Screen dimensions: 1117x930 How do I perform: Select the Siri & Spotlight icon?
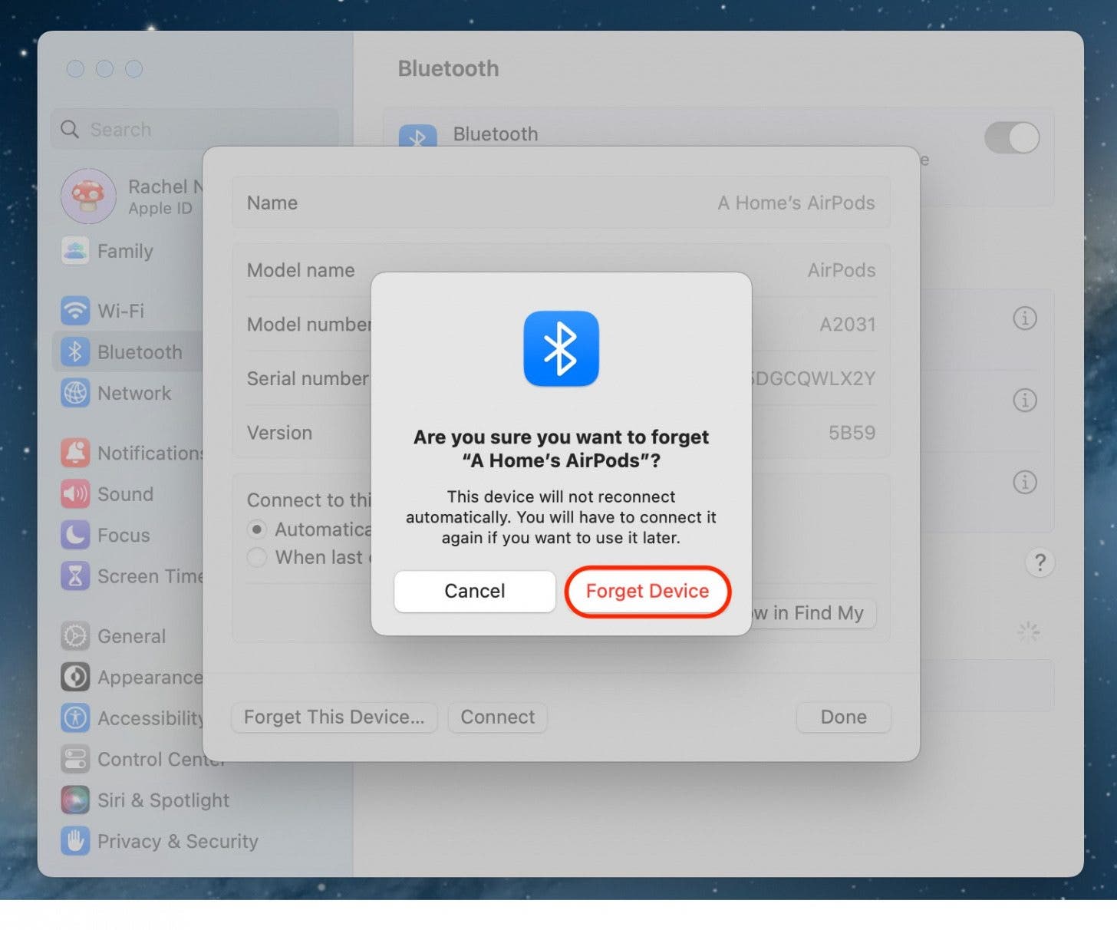75,800
